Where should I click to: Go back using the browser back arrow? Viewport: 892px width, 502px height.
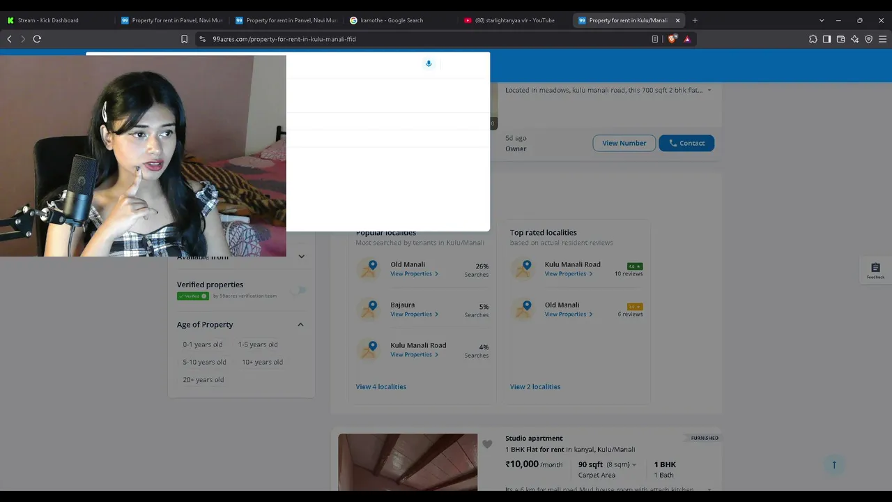click(x=9, y=39)
